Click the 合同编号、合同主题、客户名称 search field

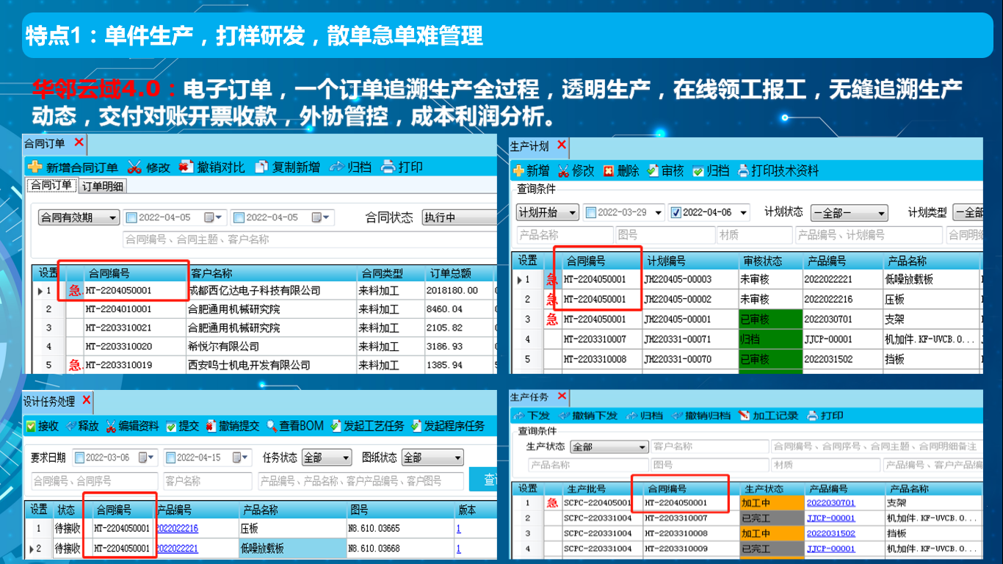point(308,239)
